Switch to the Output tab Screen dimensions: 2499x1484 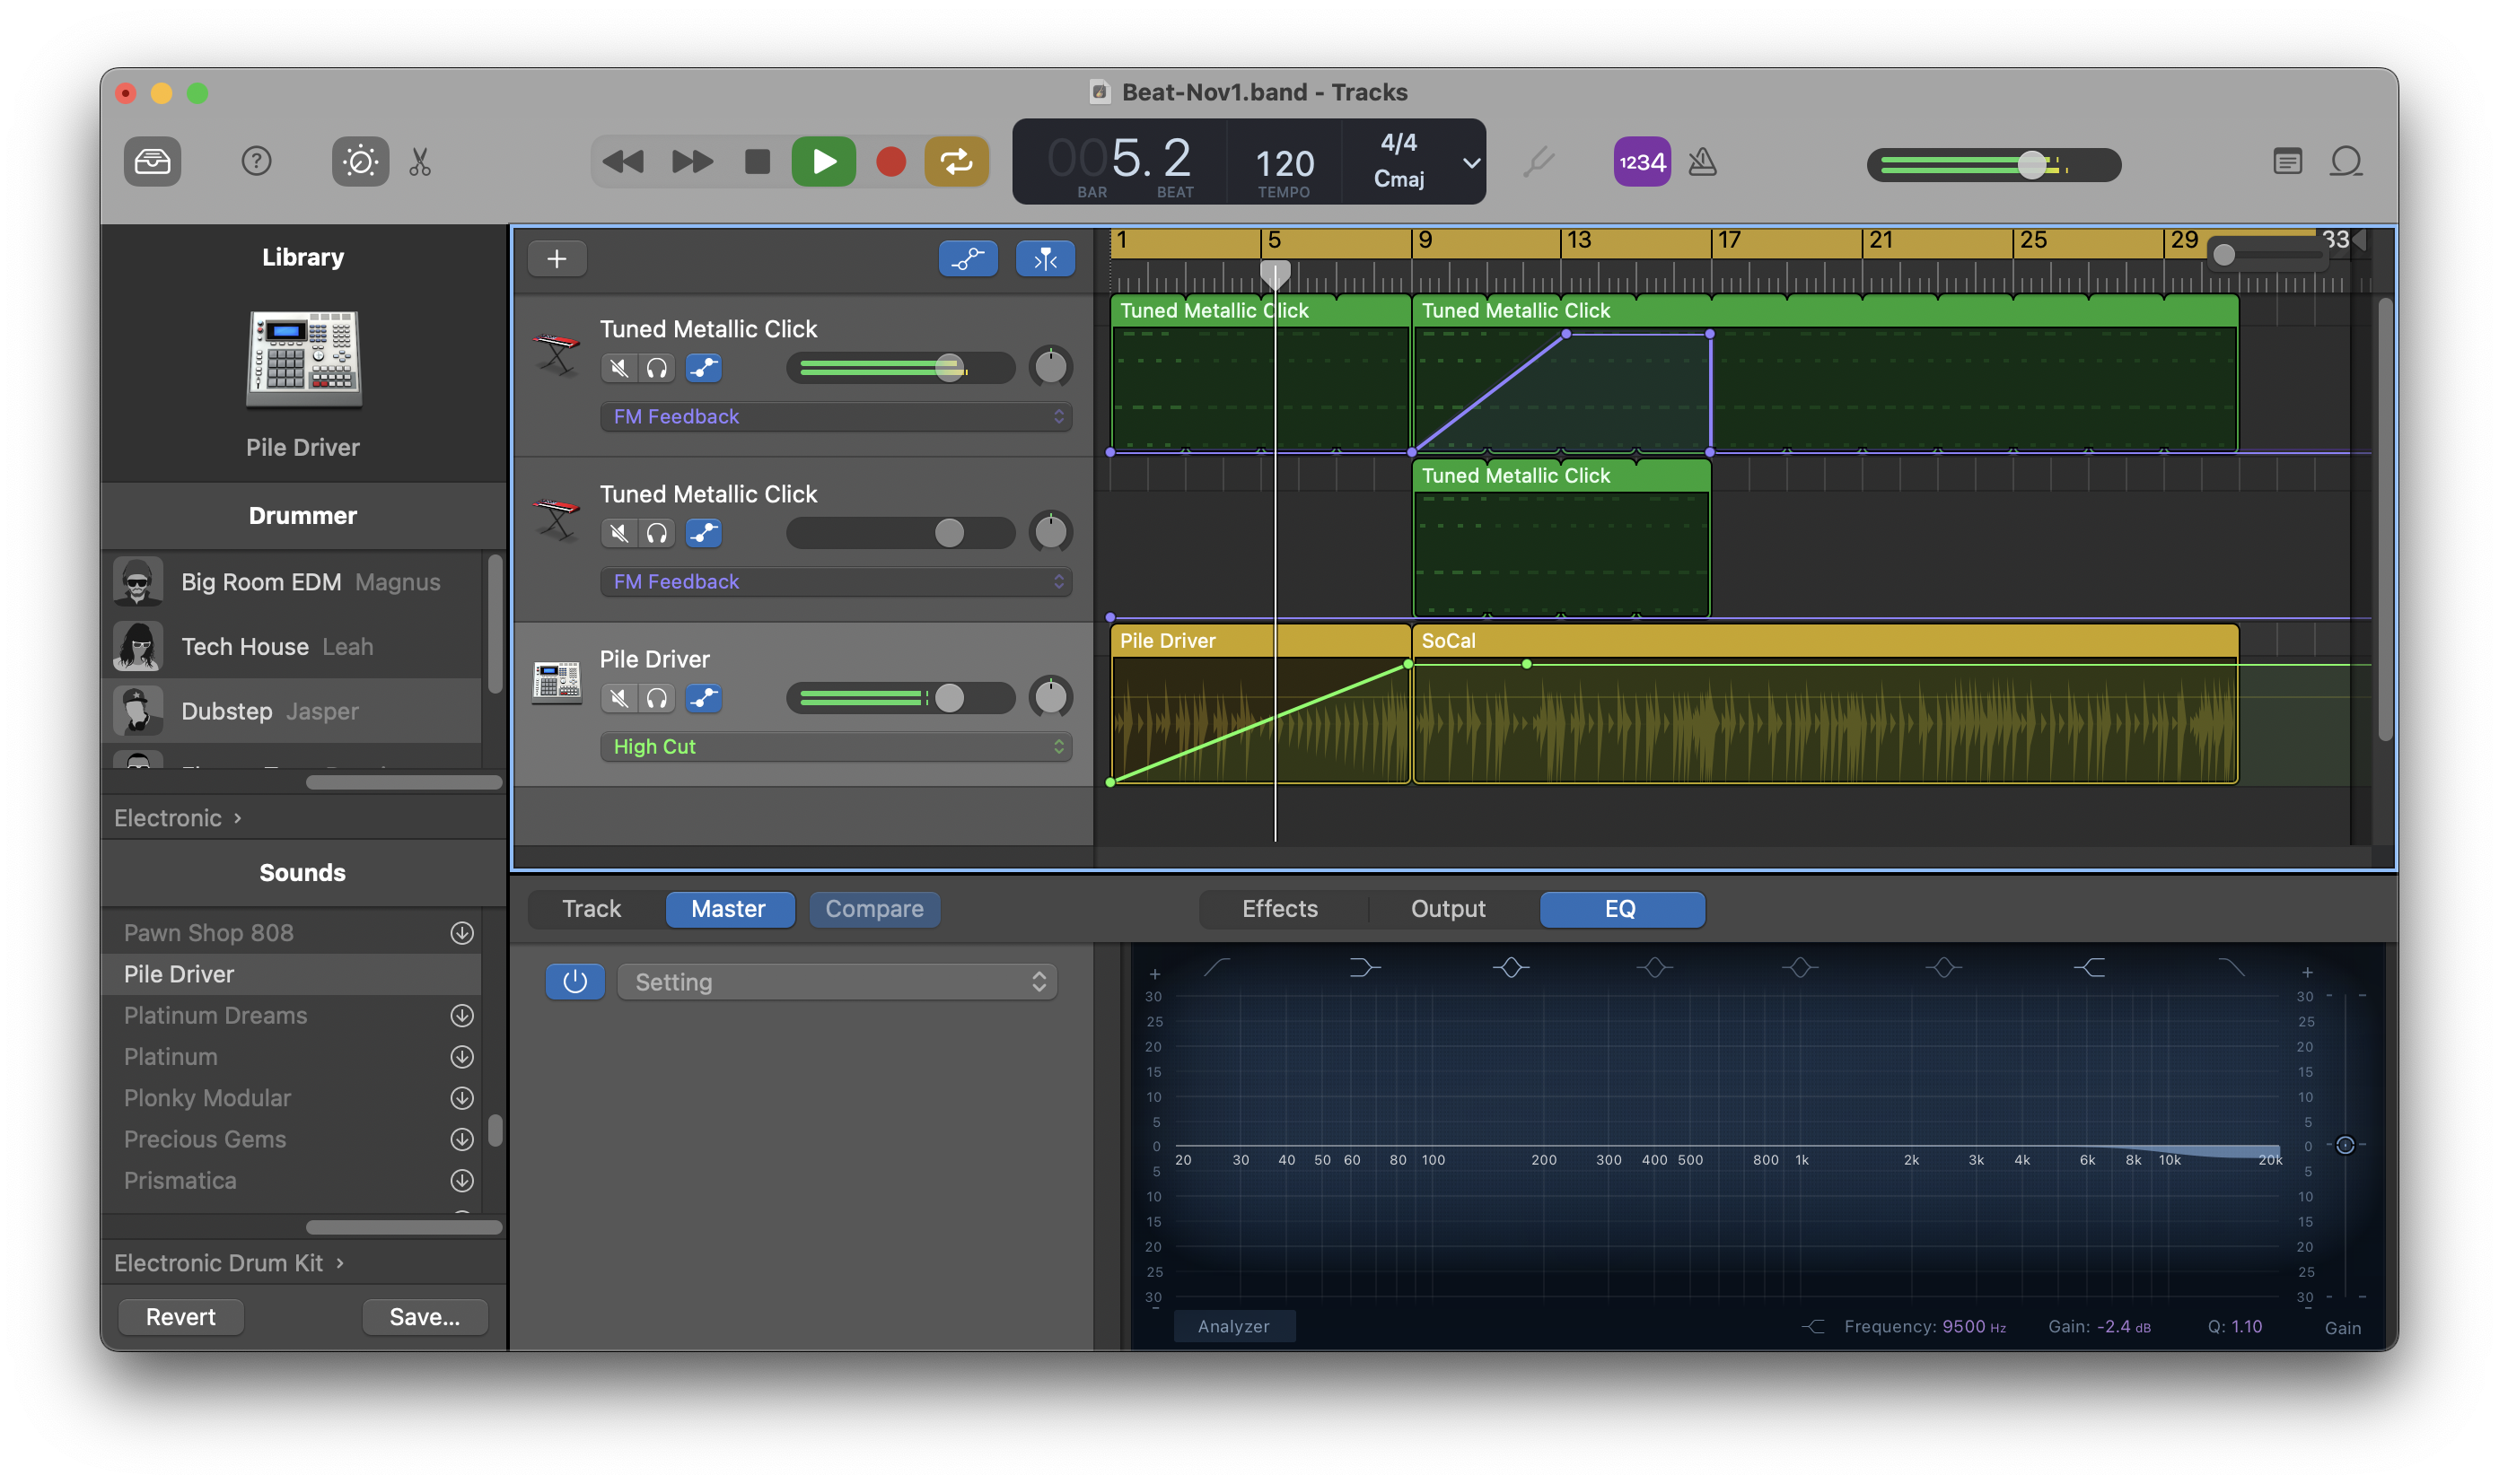1448,909
